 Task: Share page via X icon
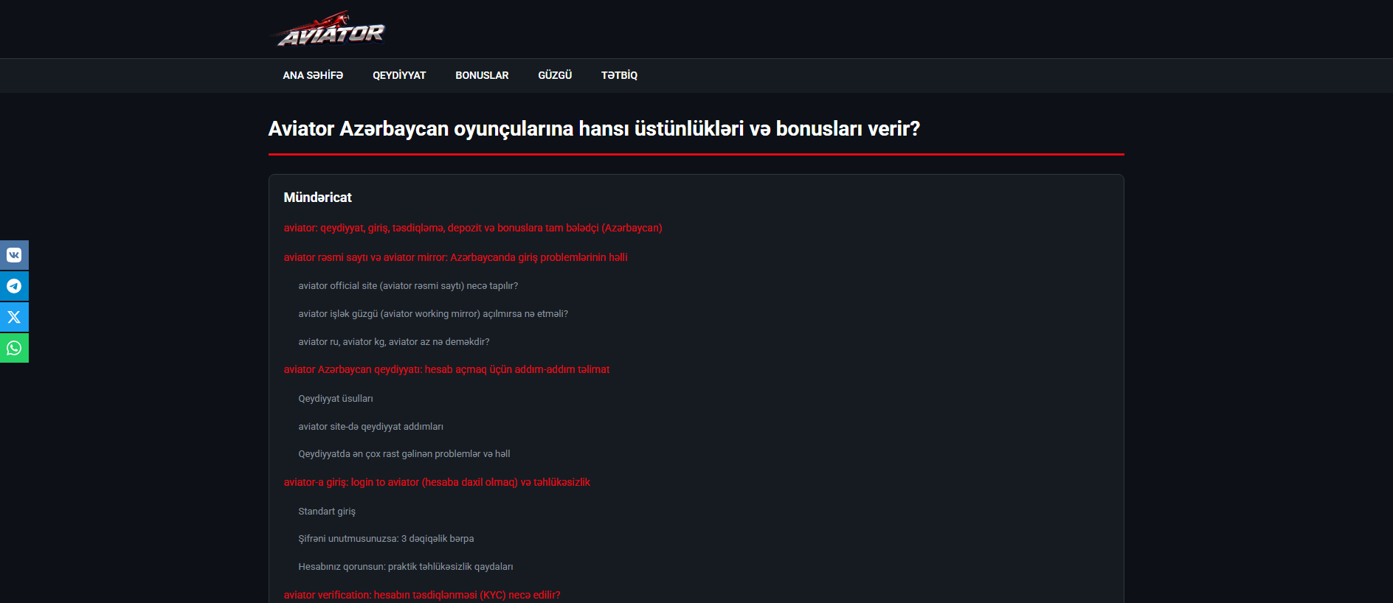pos(14,317)
